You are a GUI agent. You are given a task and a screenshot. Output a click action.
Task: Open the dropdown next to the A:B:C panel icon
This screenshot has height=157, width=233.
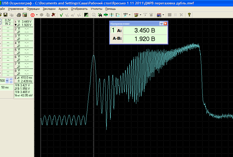click(x=163, y=15)
